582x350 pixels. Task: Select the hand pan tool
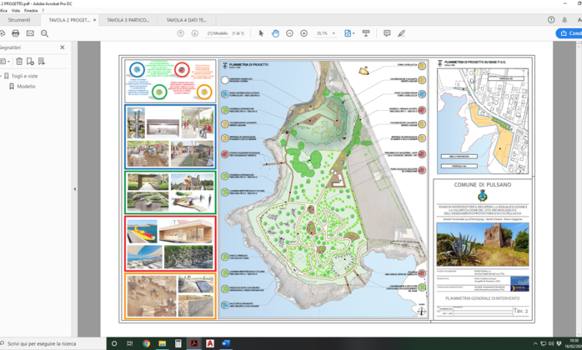[275, 34]
